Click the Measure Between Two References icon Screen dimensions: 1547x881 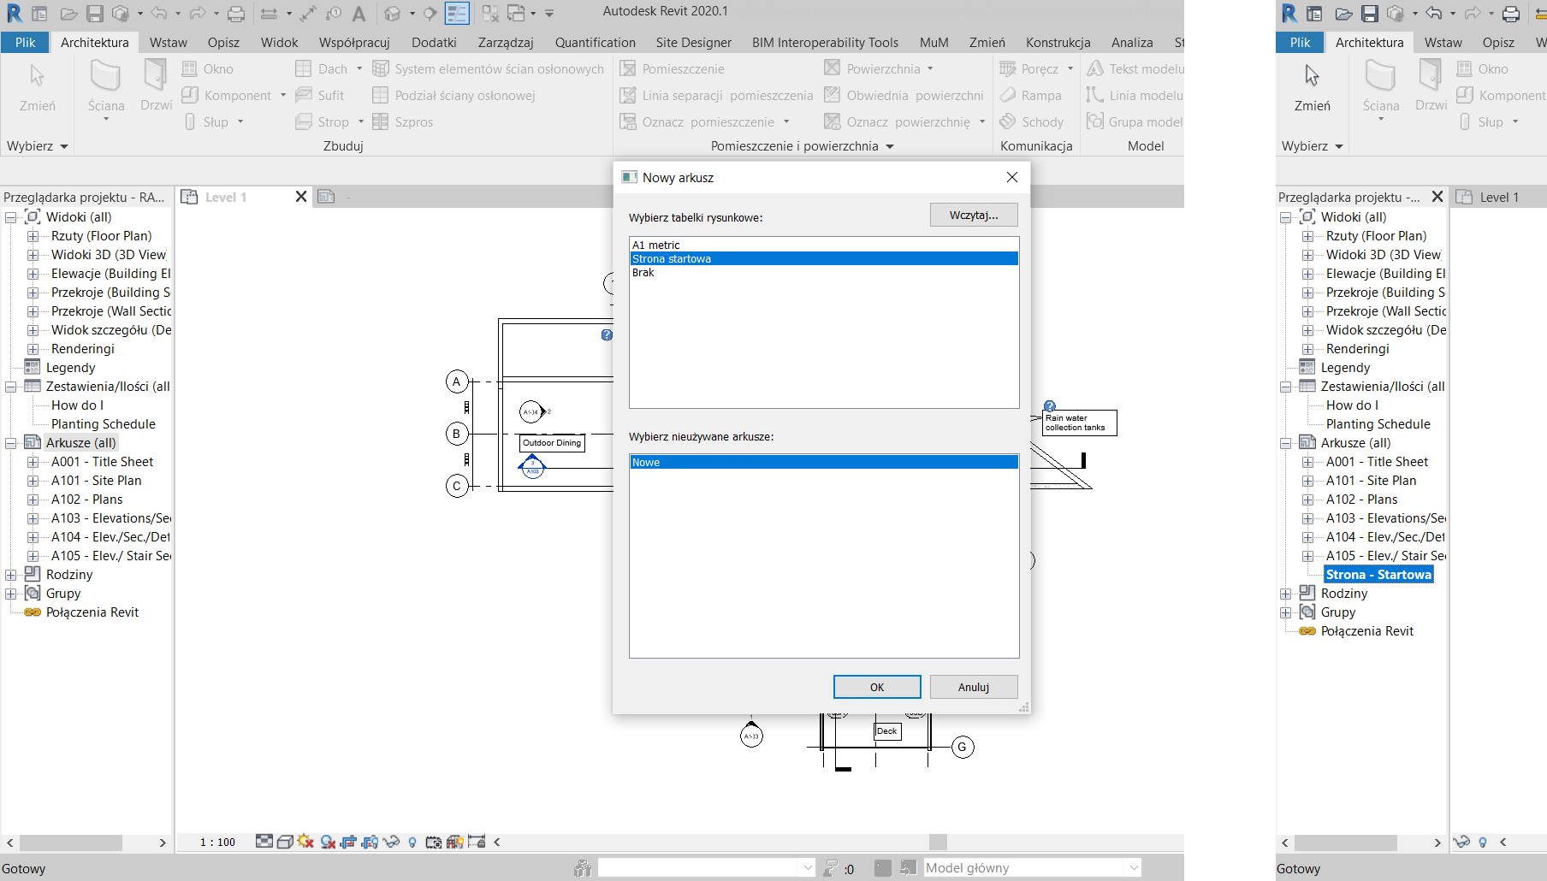[268, 14]
